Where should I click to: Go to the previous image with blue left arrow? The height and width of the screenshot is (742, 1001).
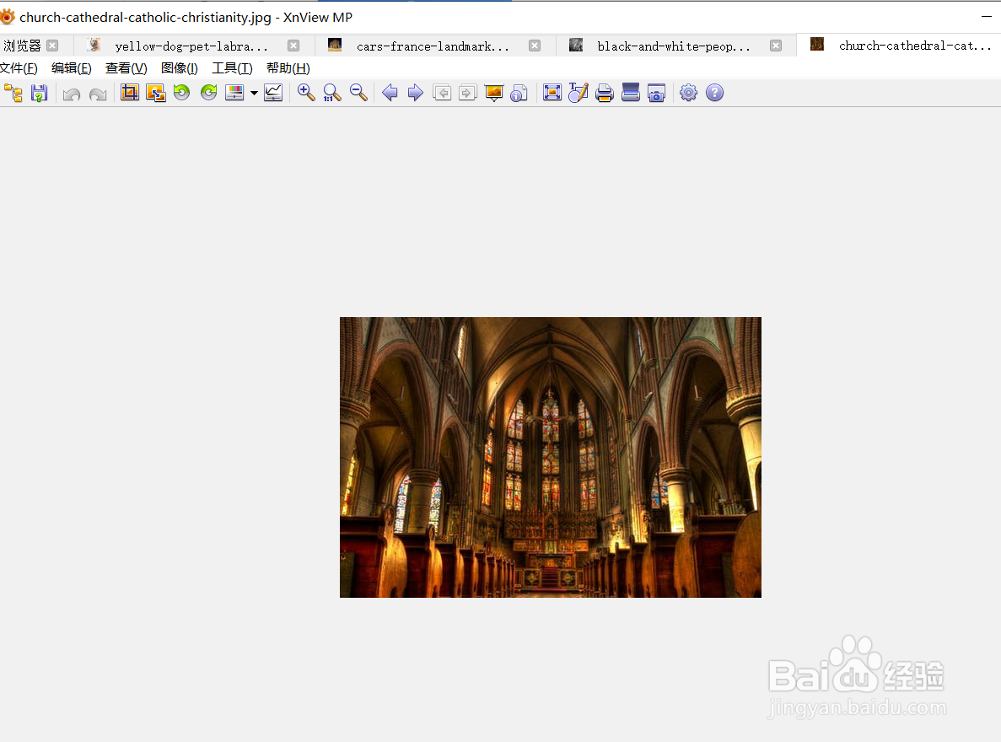pos(390,93)
